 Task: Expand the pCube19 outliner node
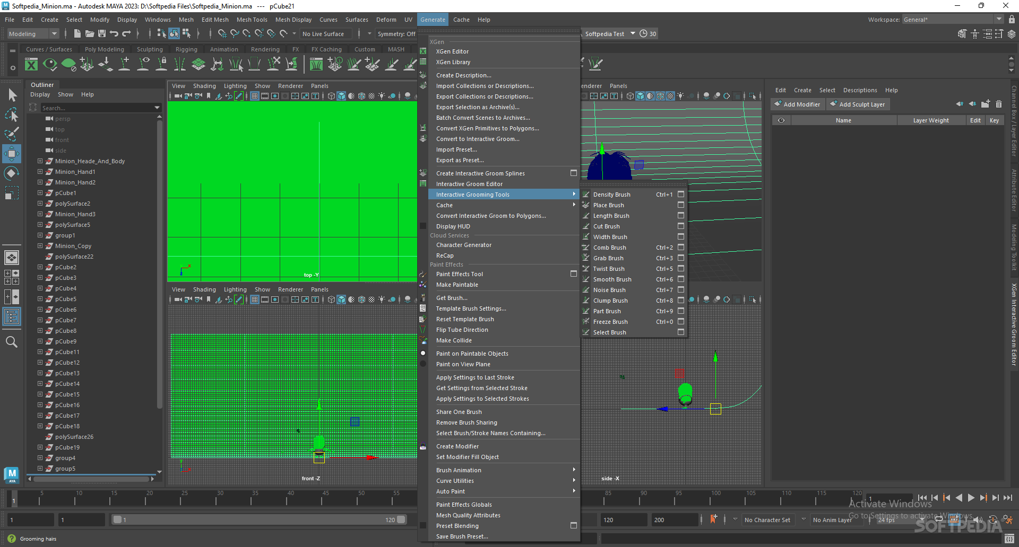click(40, 447)
